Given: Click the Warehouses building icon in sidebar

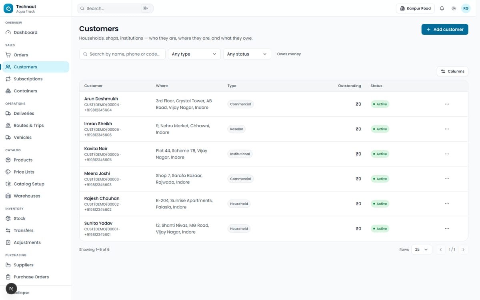Looking at the screenshot, I should point(8,196).
